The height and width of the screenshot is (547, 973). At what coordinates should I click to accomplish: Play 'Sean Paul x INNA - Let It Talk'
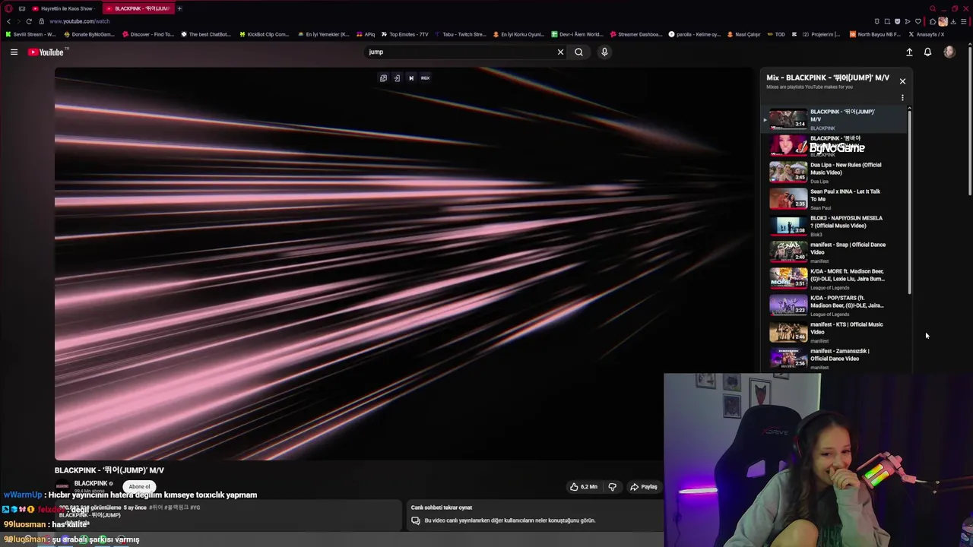pos(836,199)
